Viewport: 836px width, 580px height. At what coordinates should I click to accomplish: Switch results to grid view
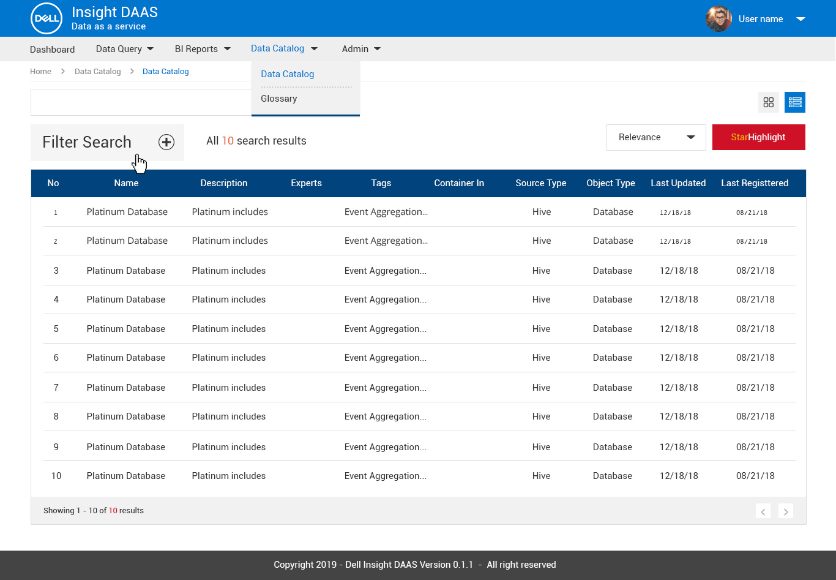pos(769,102)
